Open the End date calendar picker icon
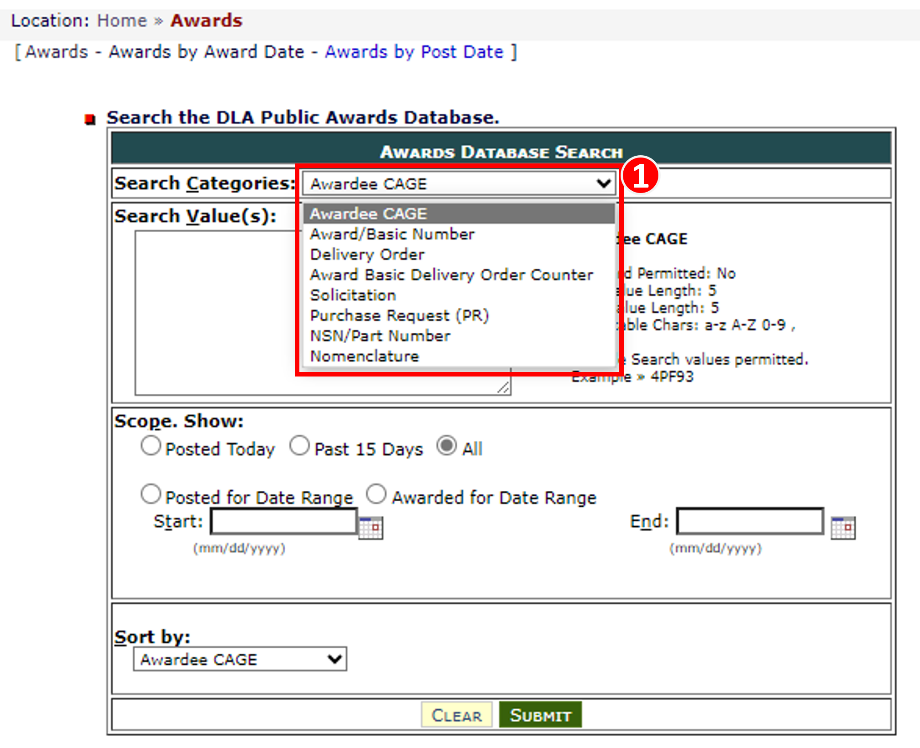920x748 pixels. 843,528
